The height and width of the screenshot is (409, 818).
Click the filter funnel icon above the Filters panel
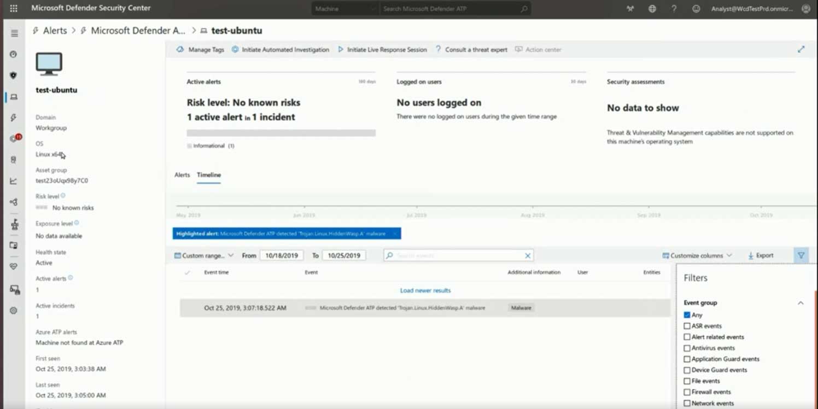pyautogui.click(x=801, y=255)
